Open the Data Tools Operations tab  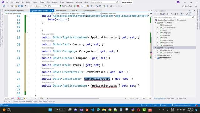[x=47, y=101]
